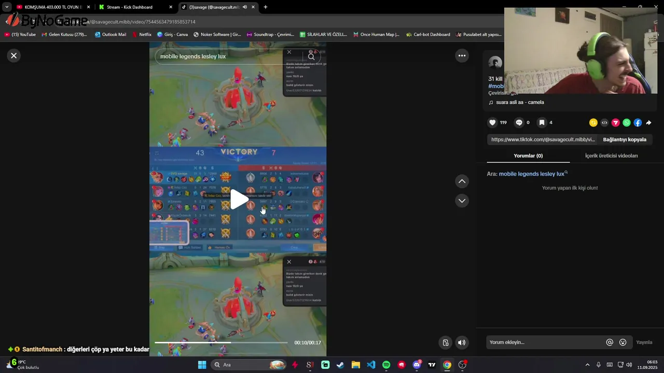Go to the next video with the down chevron

pos(462,200)
